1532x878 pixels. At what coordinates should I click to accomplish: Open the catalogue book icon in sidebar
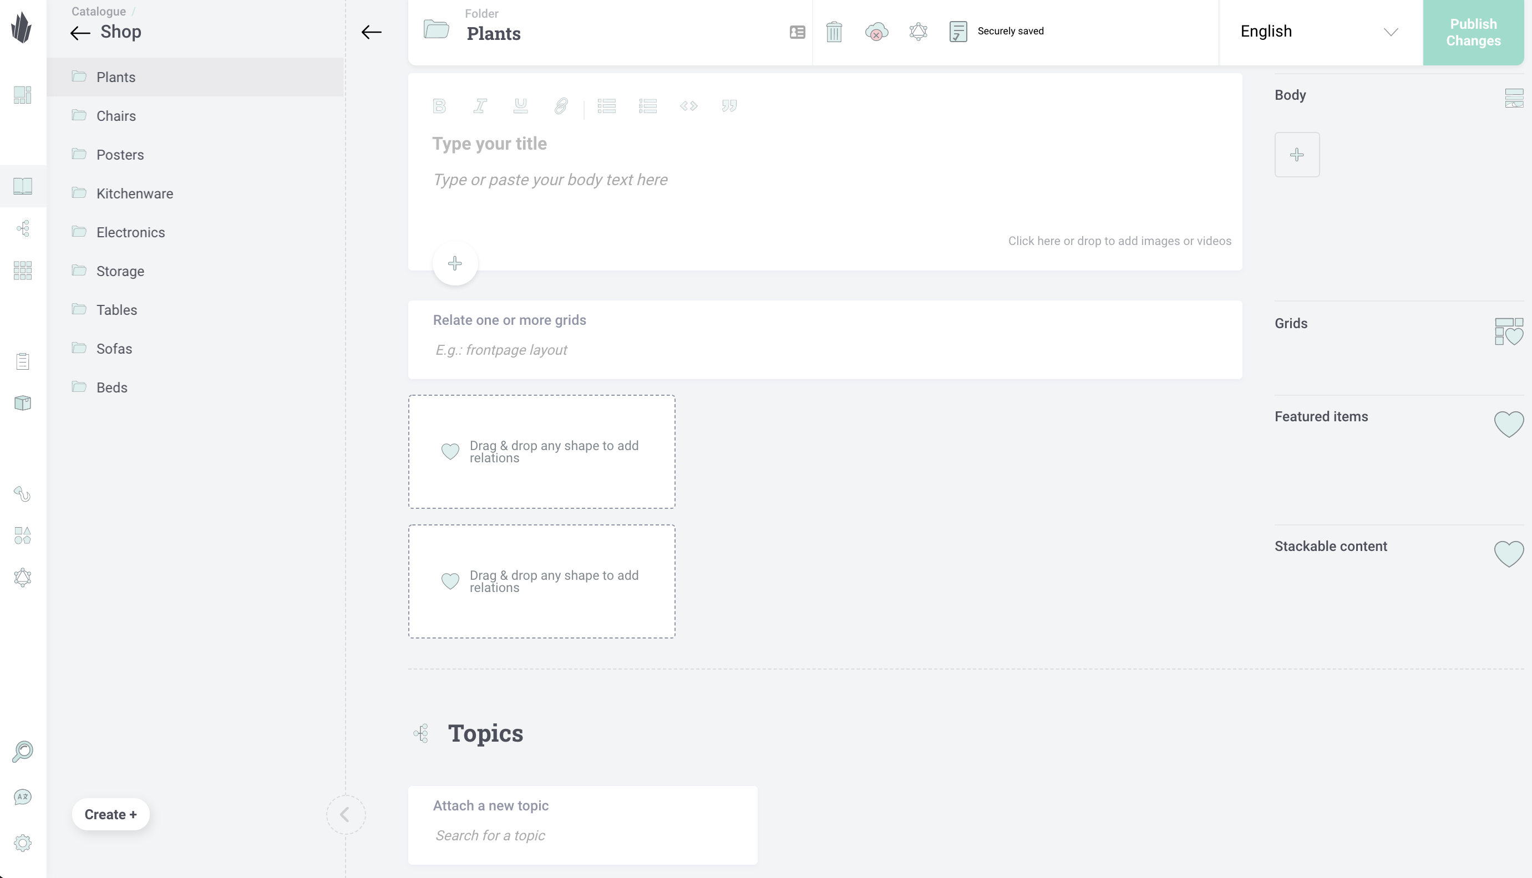[23, 186]
